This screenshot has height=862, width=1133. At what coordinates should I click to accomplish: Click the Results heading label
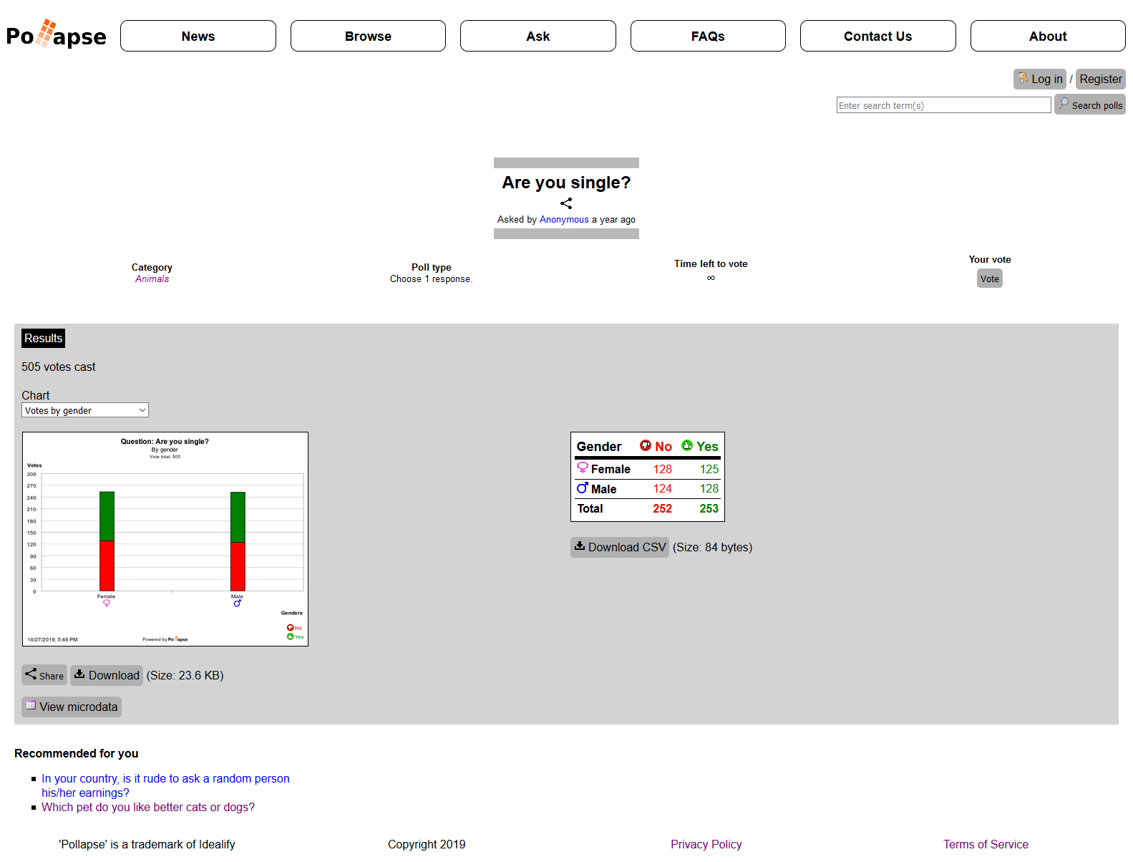[x=43, y=338]
